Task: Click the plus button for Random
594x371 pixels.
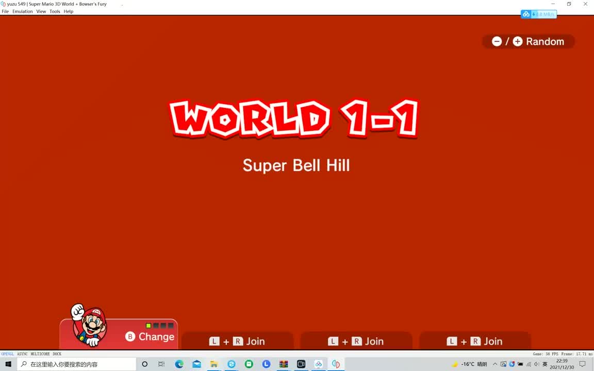Action: [x=518, y=41]
